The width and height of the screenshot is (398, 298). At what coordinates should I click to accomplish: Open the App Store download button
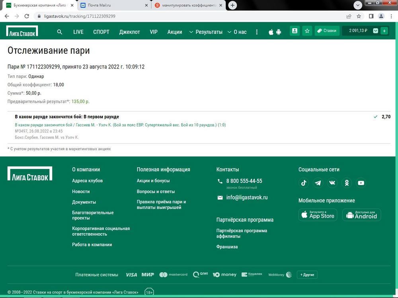[x=318, y=215]
